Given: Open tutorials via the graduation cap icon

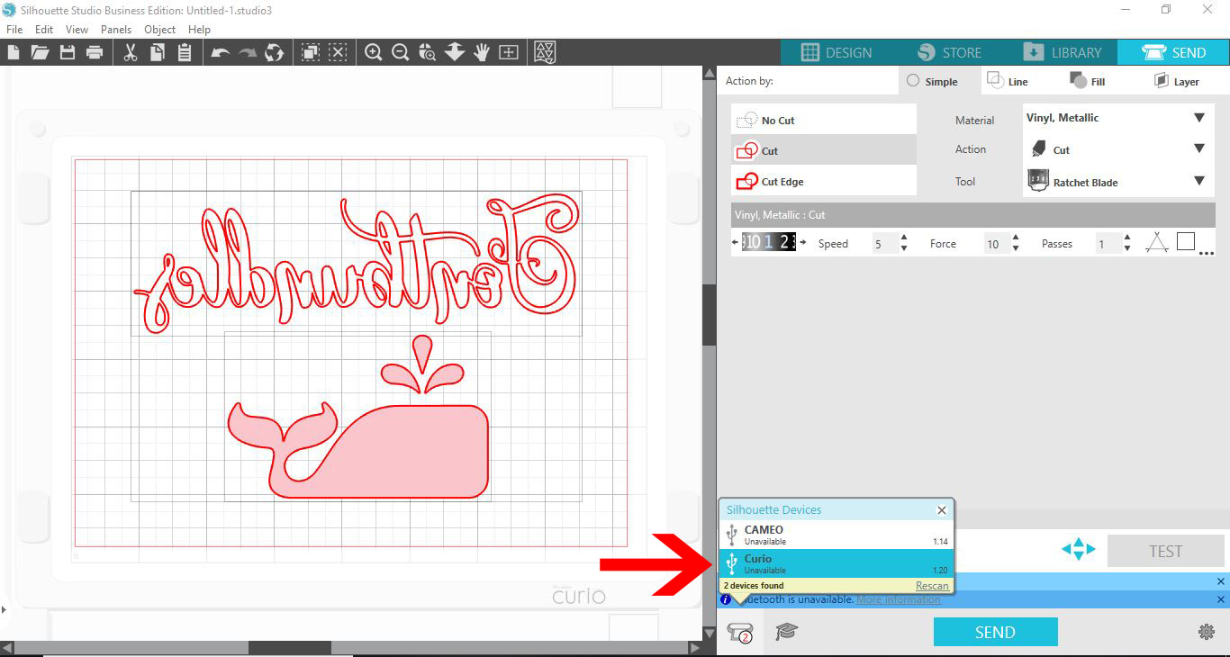Looking at the screenshot, I should click(x=787, y=632).
